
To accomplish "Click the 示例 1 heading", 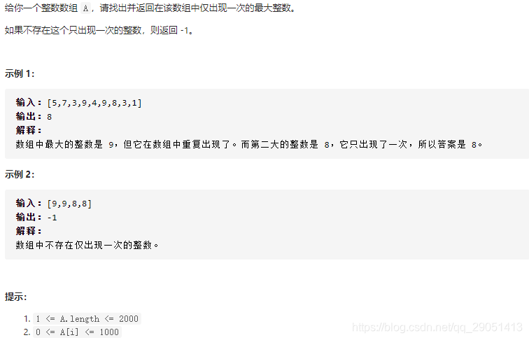I will [x=20, y=73].
